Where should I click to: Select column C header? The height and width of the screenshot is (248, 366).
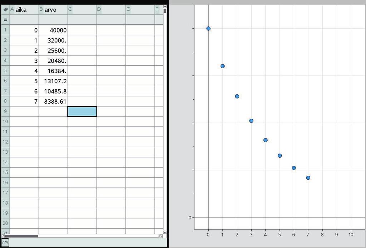82,10
